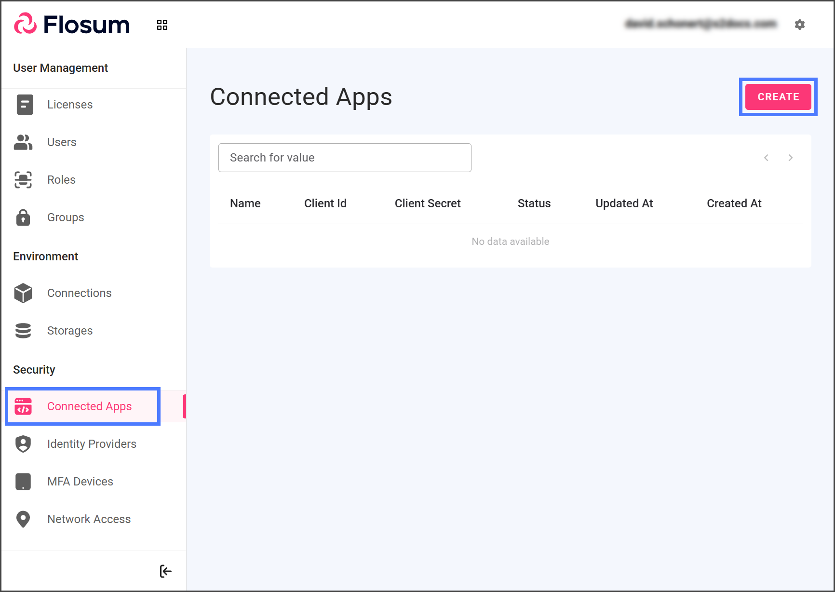Select Network Access in sidebar

89,519
